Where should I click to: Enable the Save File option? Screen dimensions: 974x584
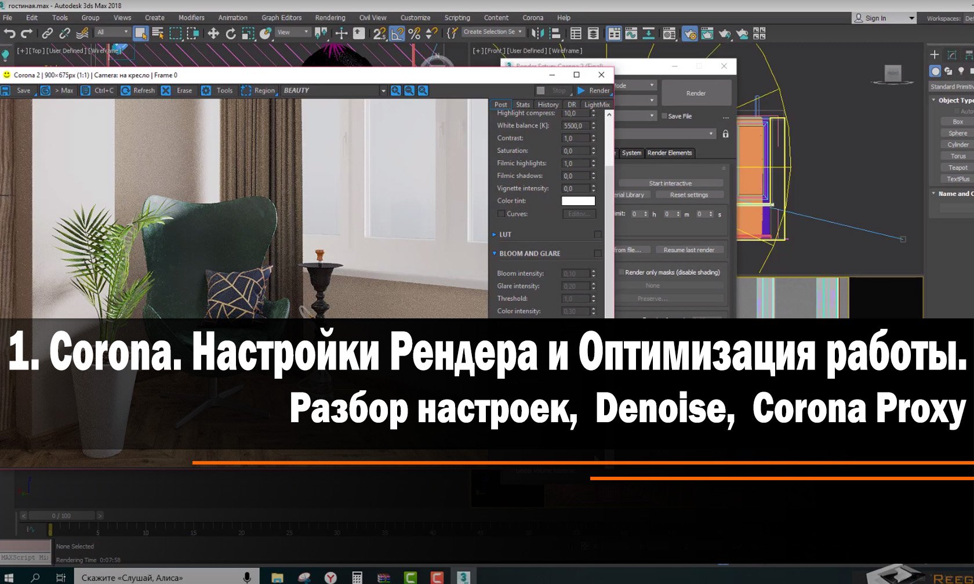click(663, 116)
